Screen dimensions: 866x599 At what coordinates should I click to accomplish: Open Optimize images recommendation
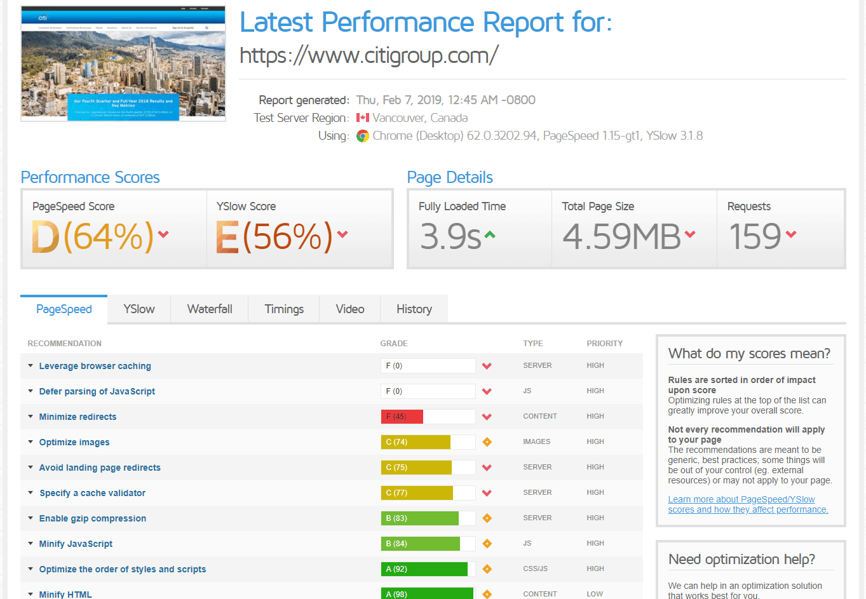[74, 442]
